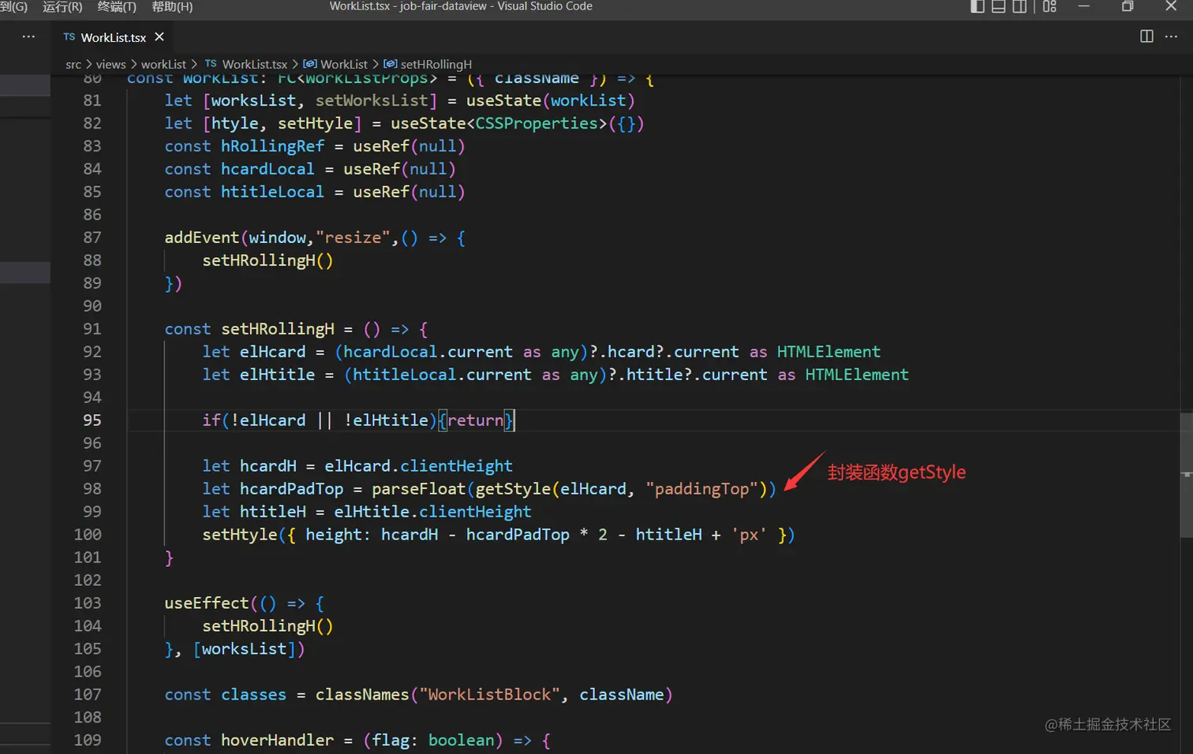
Task: Click setHRollingH() call on line 104
Action: tap(267, 626)
